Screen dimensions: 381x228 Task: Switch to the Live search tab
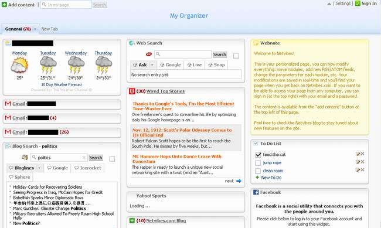(x=195, y=65)
